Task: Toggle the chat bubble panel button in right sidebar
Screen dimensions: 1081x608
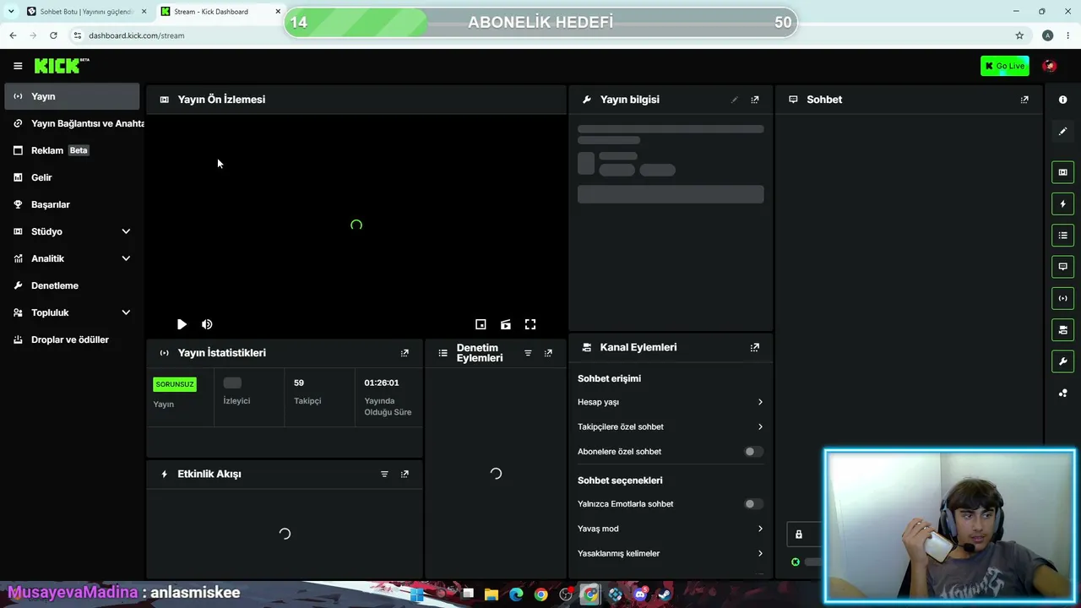Action: [1062, 267]
